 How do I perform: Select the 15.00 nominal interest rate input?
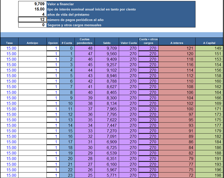coord(32,9)
